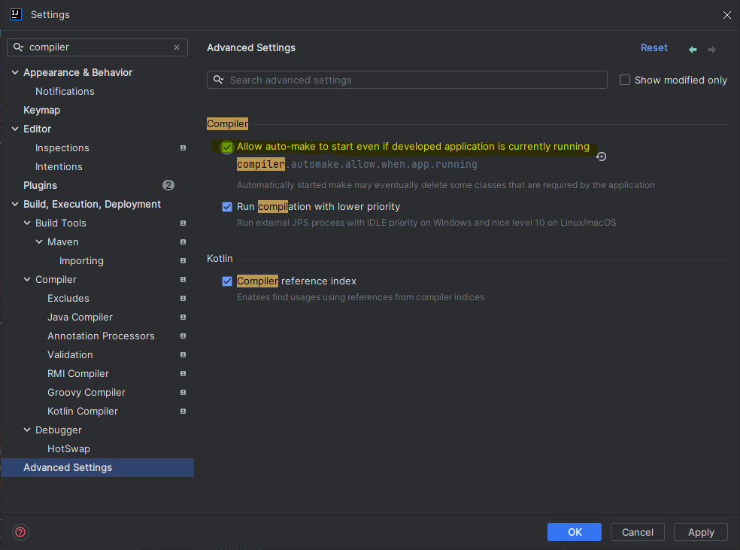Select Annotation Processors settings
Image resolution: width=740 pixels, height=550 pixels.
pos(101,336)
